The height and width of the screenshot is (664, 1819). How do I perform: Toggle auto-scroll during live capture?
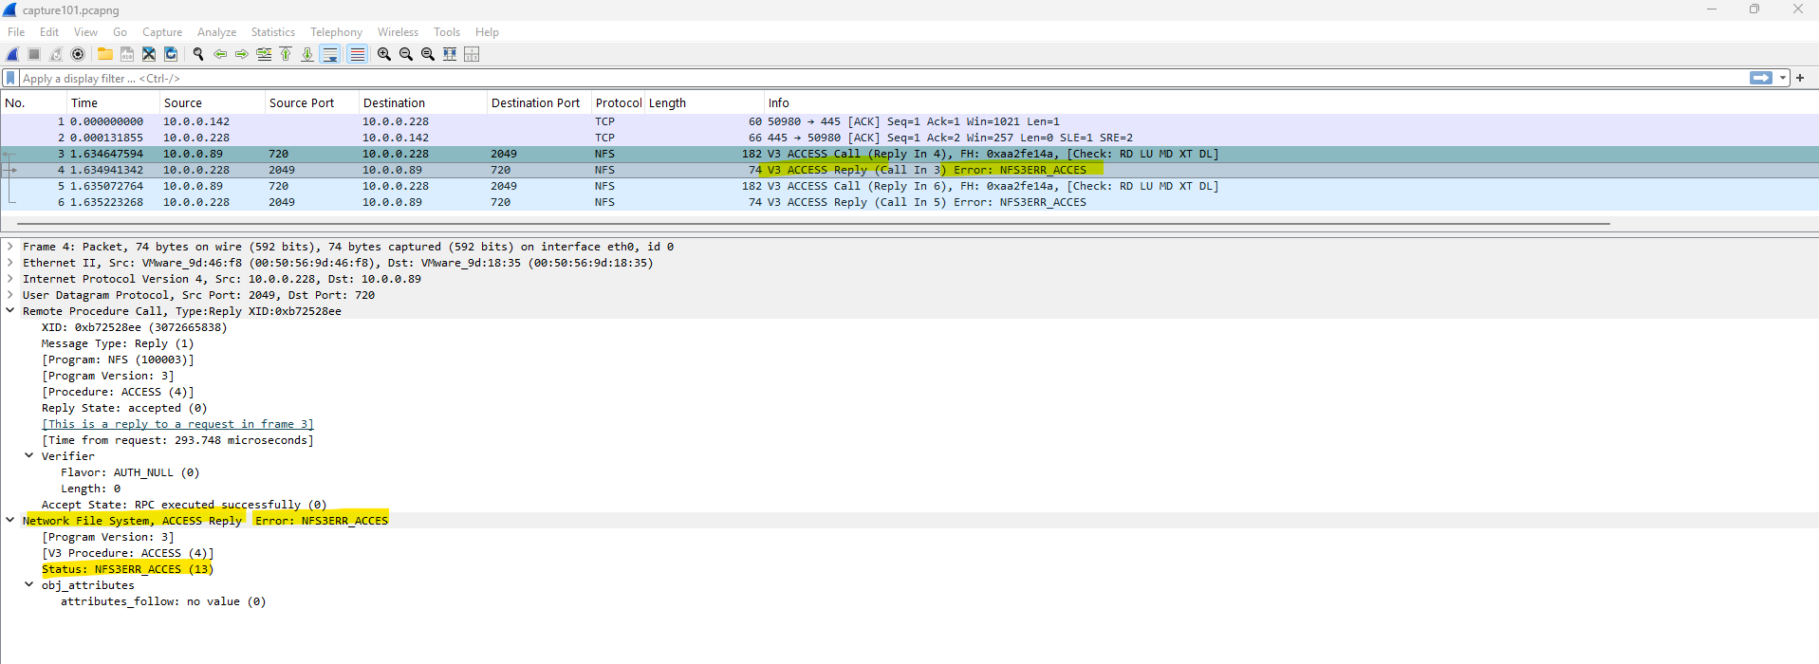(x=329, y=54)
